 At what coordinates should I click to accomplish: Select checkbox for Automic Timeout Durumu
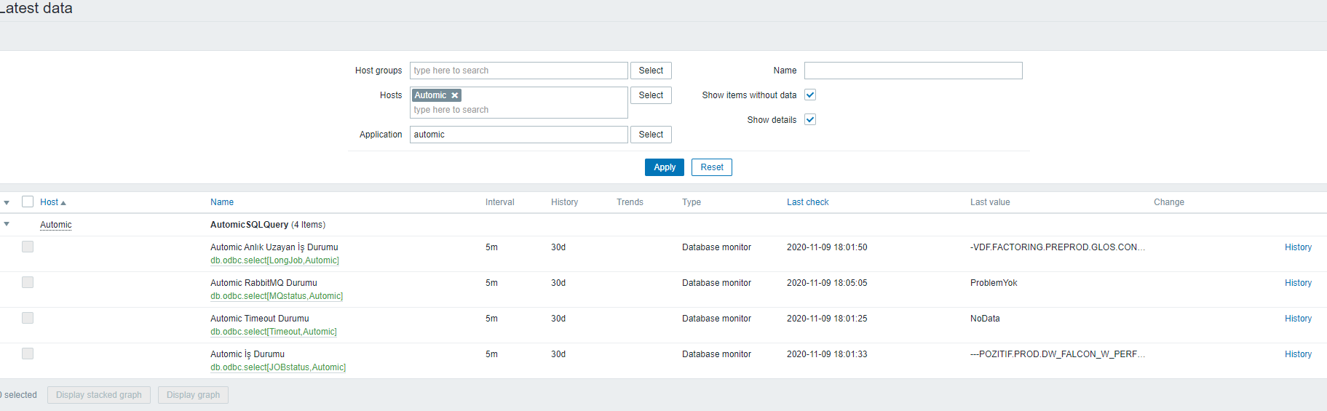point(28,318)
